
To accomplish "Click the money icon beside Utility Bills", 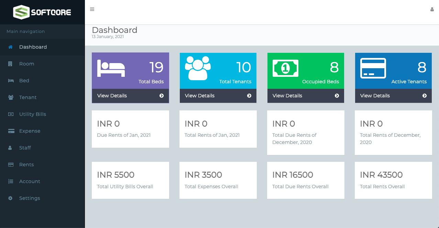I will click(x=11, y=114).
